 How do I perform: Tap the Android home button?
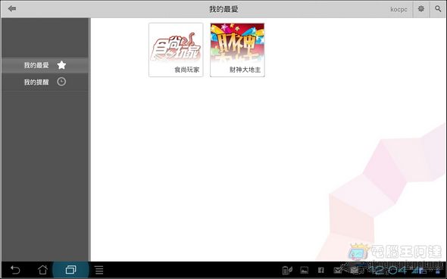(x=42, y=270)
